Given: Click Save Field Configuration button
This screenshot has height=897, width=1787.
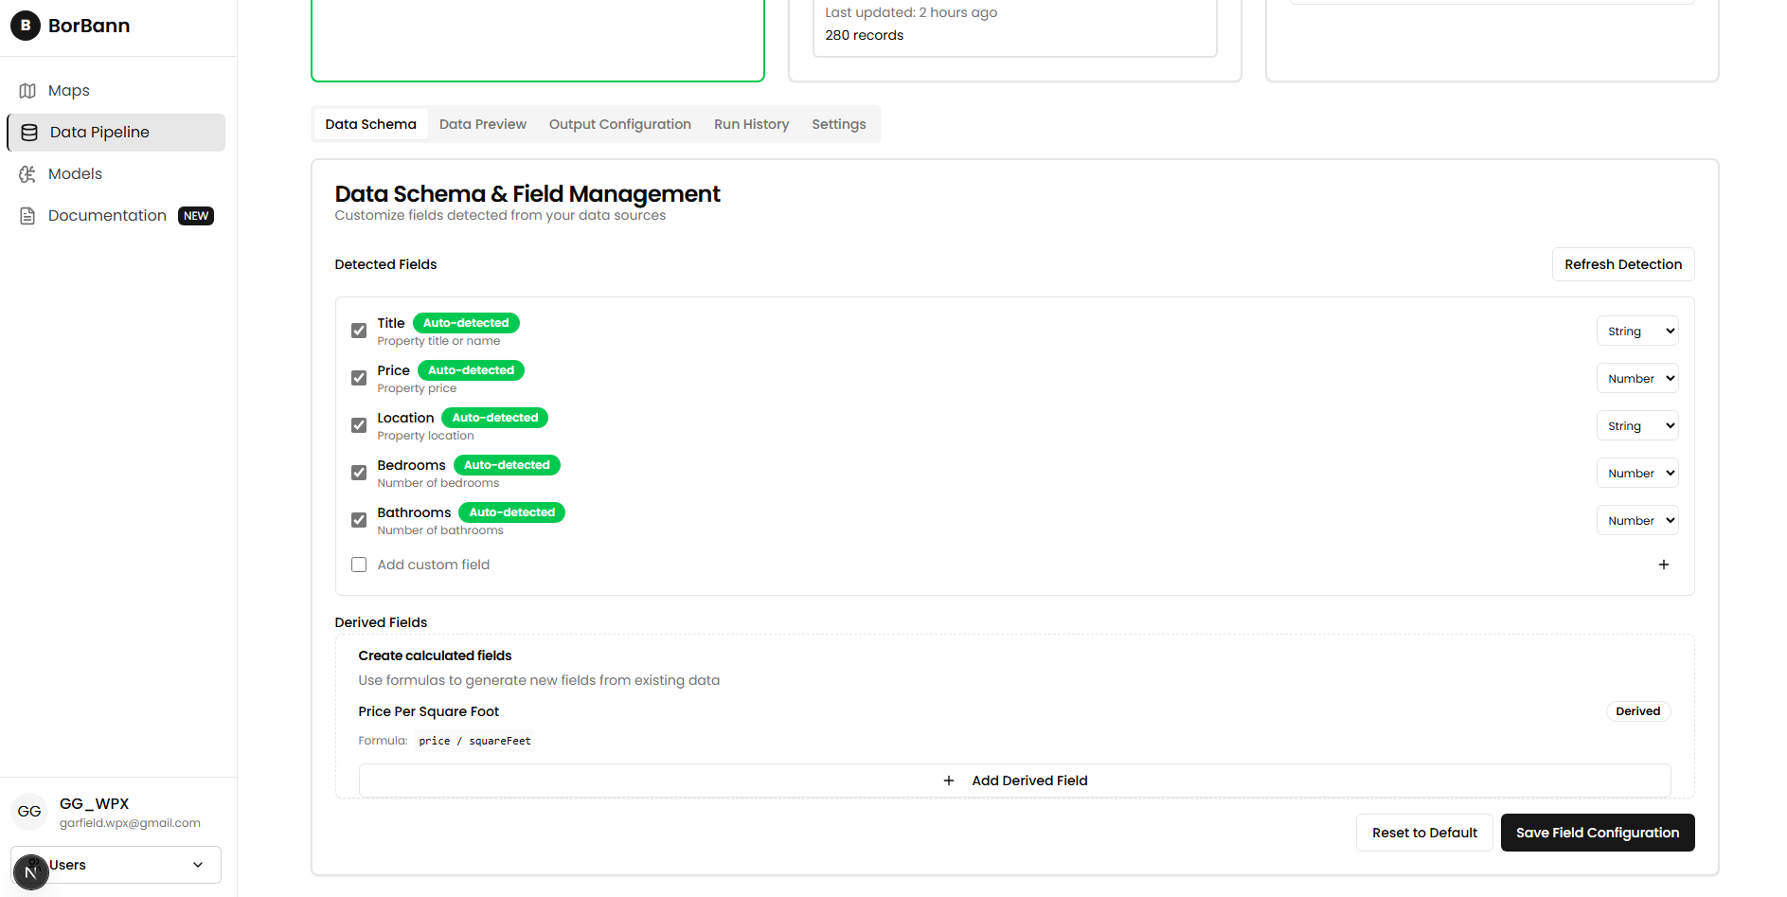Looking at the screenshot, I should (x=1597, y=833).
